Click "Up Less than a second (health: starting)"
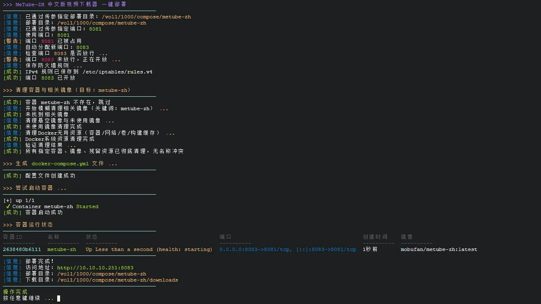The image size is (541, 304). pyautogui.click(x=149, y=249)
